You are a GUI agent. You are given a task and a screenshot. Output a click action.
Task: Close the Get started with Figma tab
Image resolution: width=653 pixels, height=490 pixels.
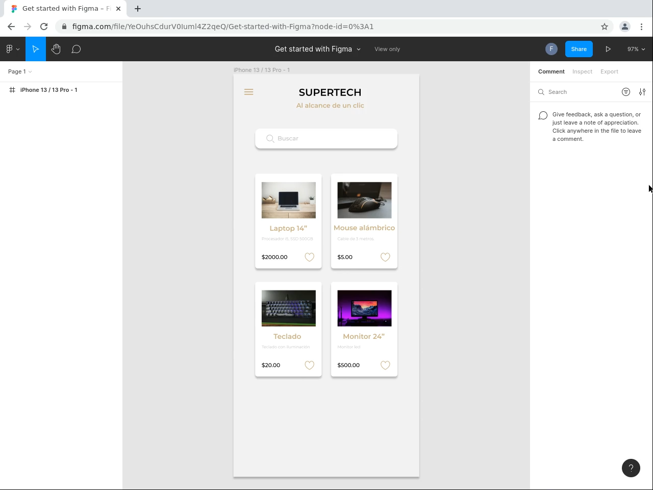pos(118,9)
